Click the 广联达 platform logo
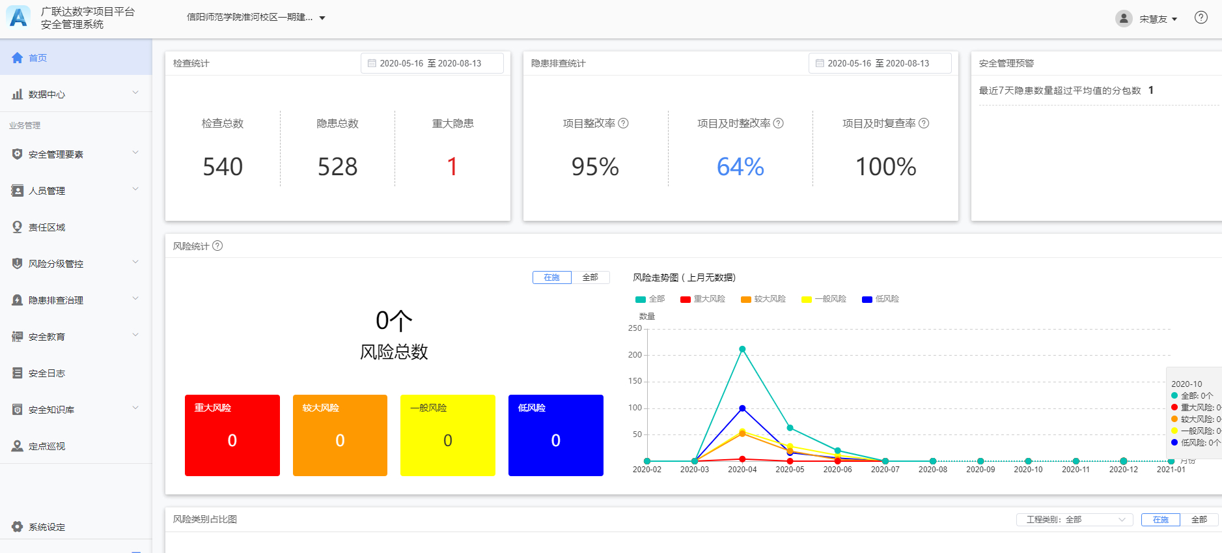Screen dimensions: 1222x553 pyautogui.click(x=19, y=18)
